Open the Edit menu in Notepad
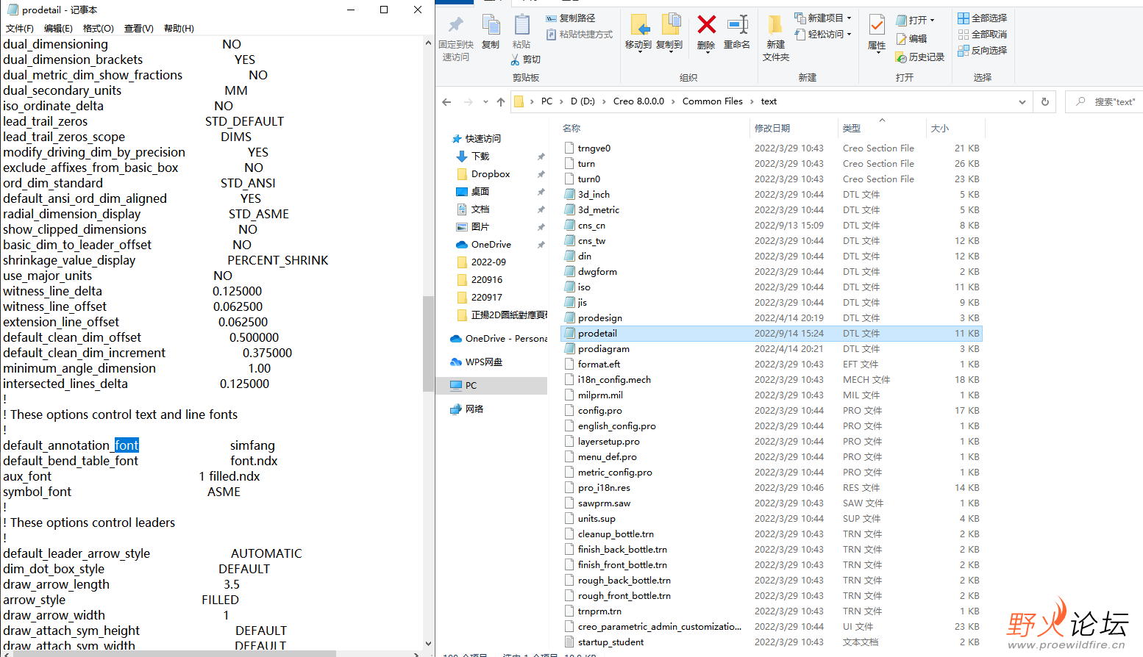Screen dimensions: 1143x657 tap(58, 28)
